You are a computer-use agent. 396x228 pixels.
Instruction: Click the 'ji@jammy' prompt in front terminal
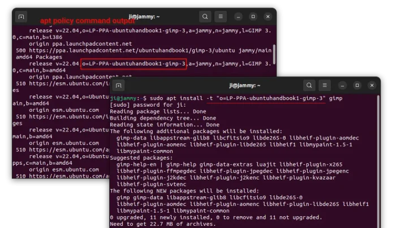[x=123, y=98]
